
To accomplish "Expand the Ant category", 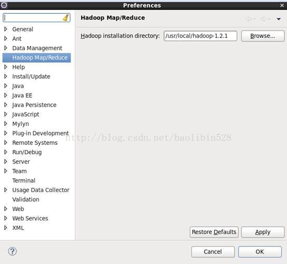I will (x=6, y=38).
